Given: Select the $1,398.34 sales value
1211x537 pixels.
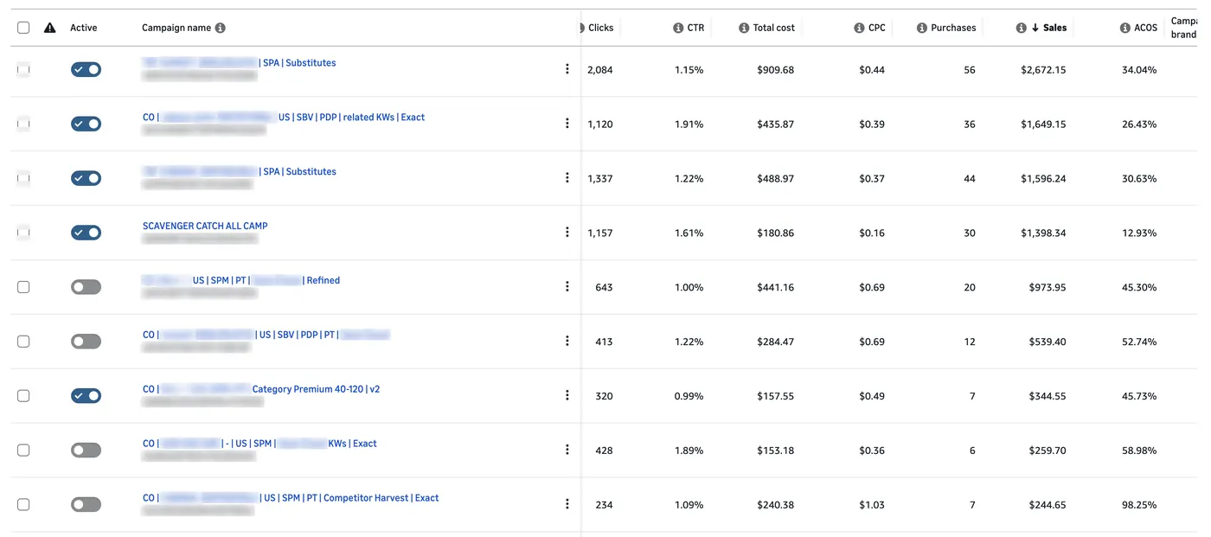Looking at the screenshot, I should tap(1043, 233).
